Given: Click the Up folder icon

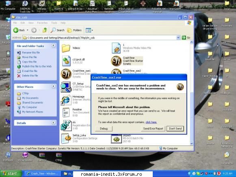Looking at the screenshot, I should pyautogui.click(x=45, y=30).
